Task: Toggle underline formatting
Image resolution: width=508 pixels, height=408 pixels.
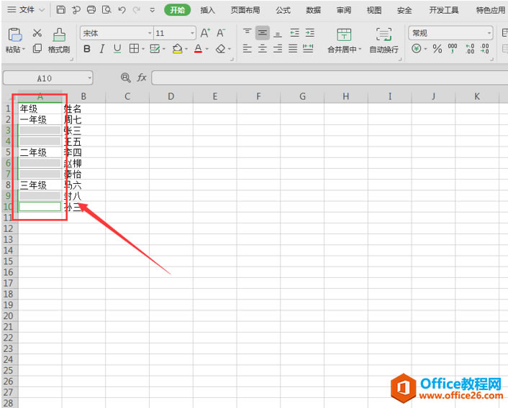Action: click(117, 49)
